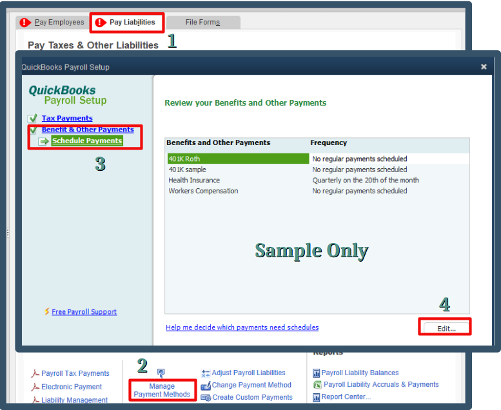Viewport: 501px width, 410px height.
Task: Click the Adjust Payroll Liabilities icon
Action: 206,373
